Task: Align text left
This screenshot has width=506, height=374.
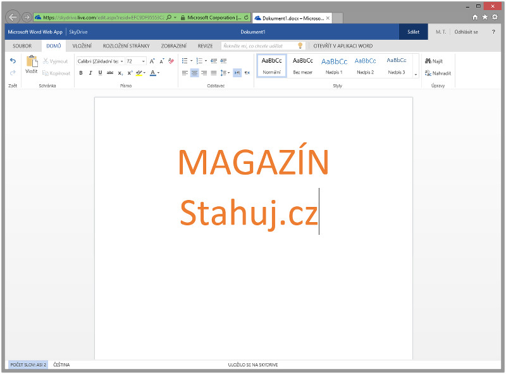Action: 185,73
